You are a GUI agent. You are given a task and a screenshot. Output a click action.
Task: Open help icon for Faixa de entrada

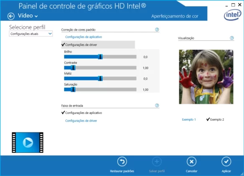coord(157,106)
